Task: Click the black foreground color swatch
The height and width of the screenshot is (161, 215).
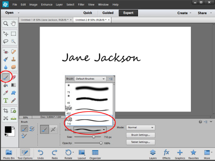Action: pos(8,130)
